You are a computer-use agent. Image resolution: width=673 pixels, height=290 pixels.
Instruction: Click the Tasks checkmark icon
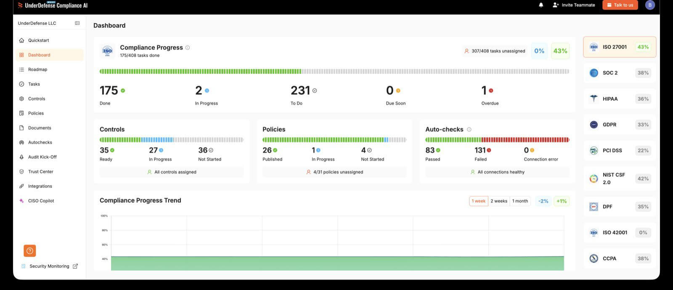point(21,84)
